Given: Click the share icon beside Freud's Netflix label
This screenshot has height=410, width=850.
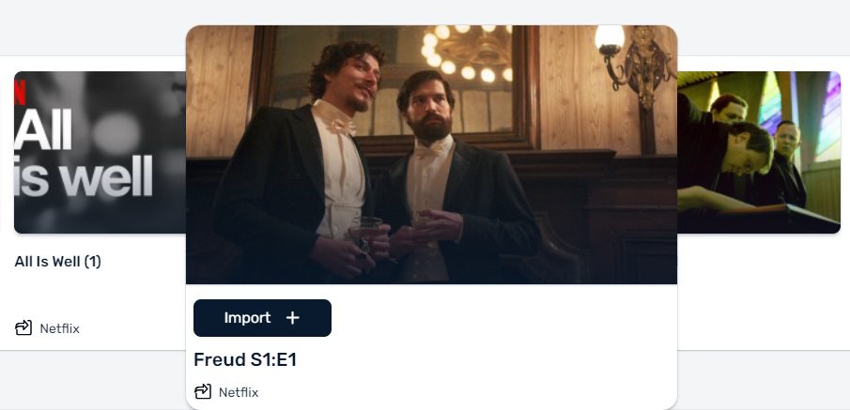Looking at the screenshot, I should [203, 391].
